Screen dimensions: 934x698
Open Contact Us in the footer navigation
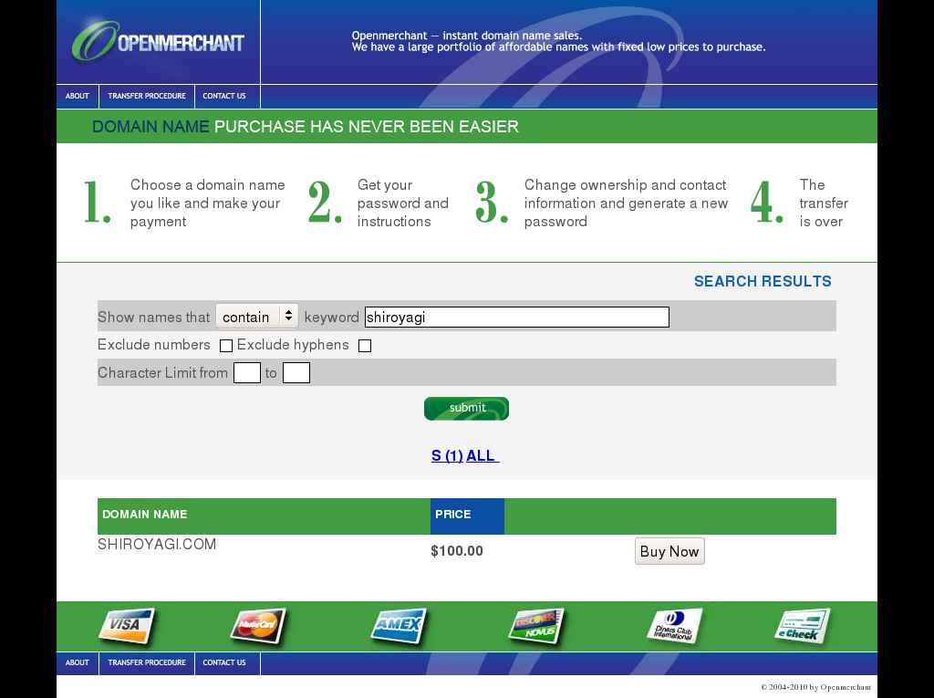point(224,662)
